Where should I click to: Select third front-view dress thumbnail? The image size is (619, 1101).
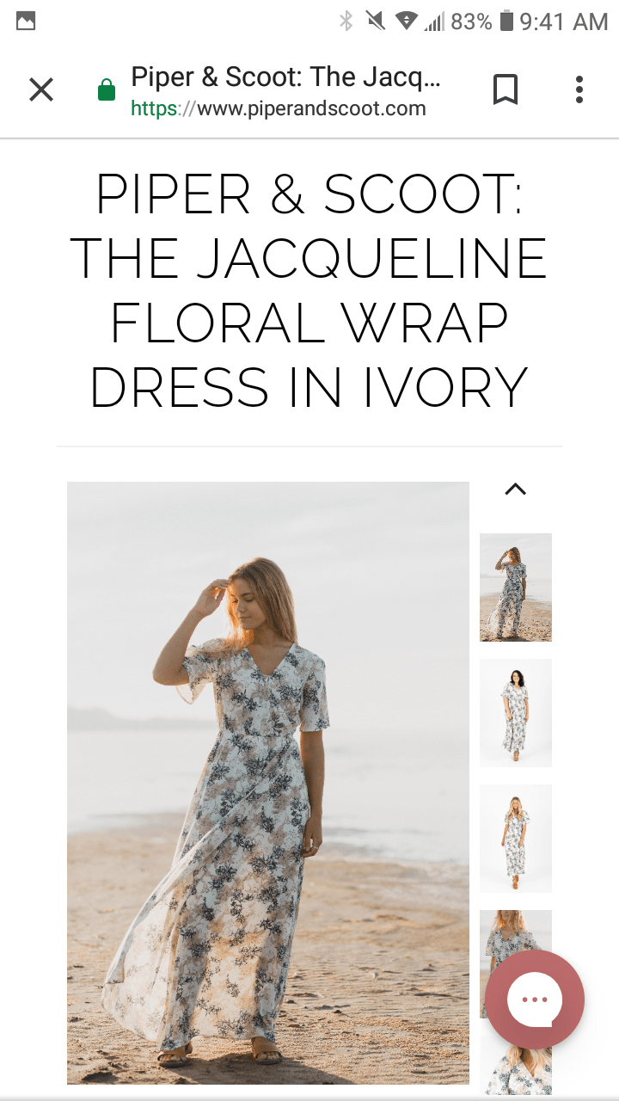[x=516, y=839]
